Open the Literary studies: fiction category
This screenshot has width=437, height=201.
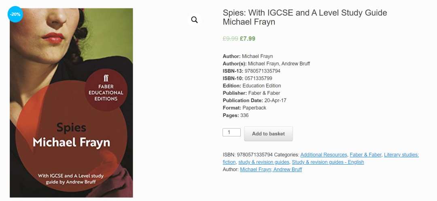[x=401, y=155]
